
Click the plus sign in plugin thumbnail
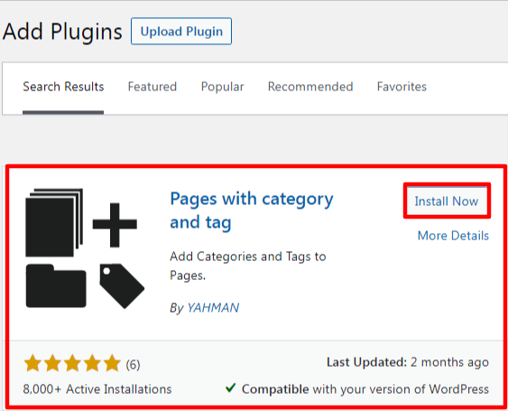[x=115, y=225]
